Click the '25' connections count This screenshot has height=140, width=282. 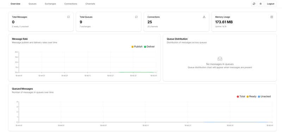coord(149,22)
